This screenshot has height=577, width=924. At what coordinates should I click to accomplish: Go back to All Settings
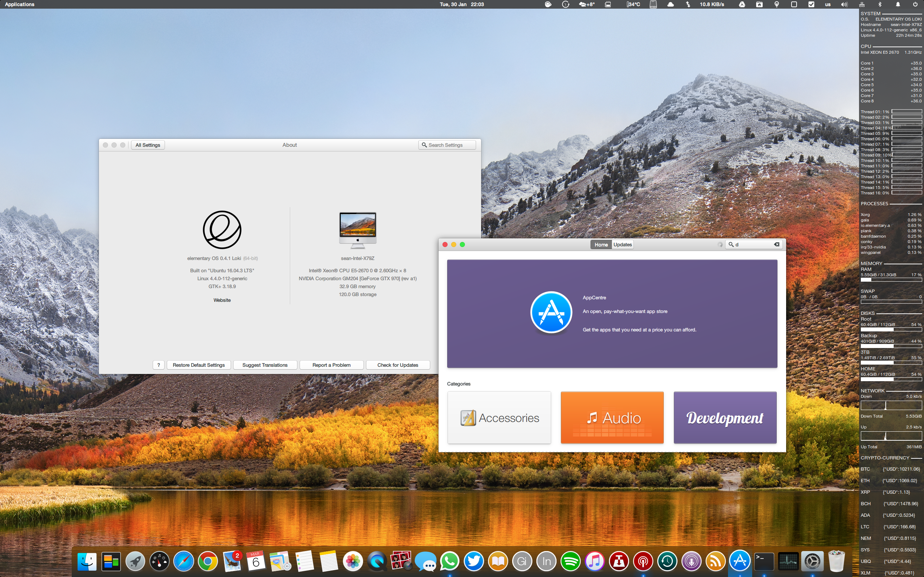[x=148, y=145]
